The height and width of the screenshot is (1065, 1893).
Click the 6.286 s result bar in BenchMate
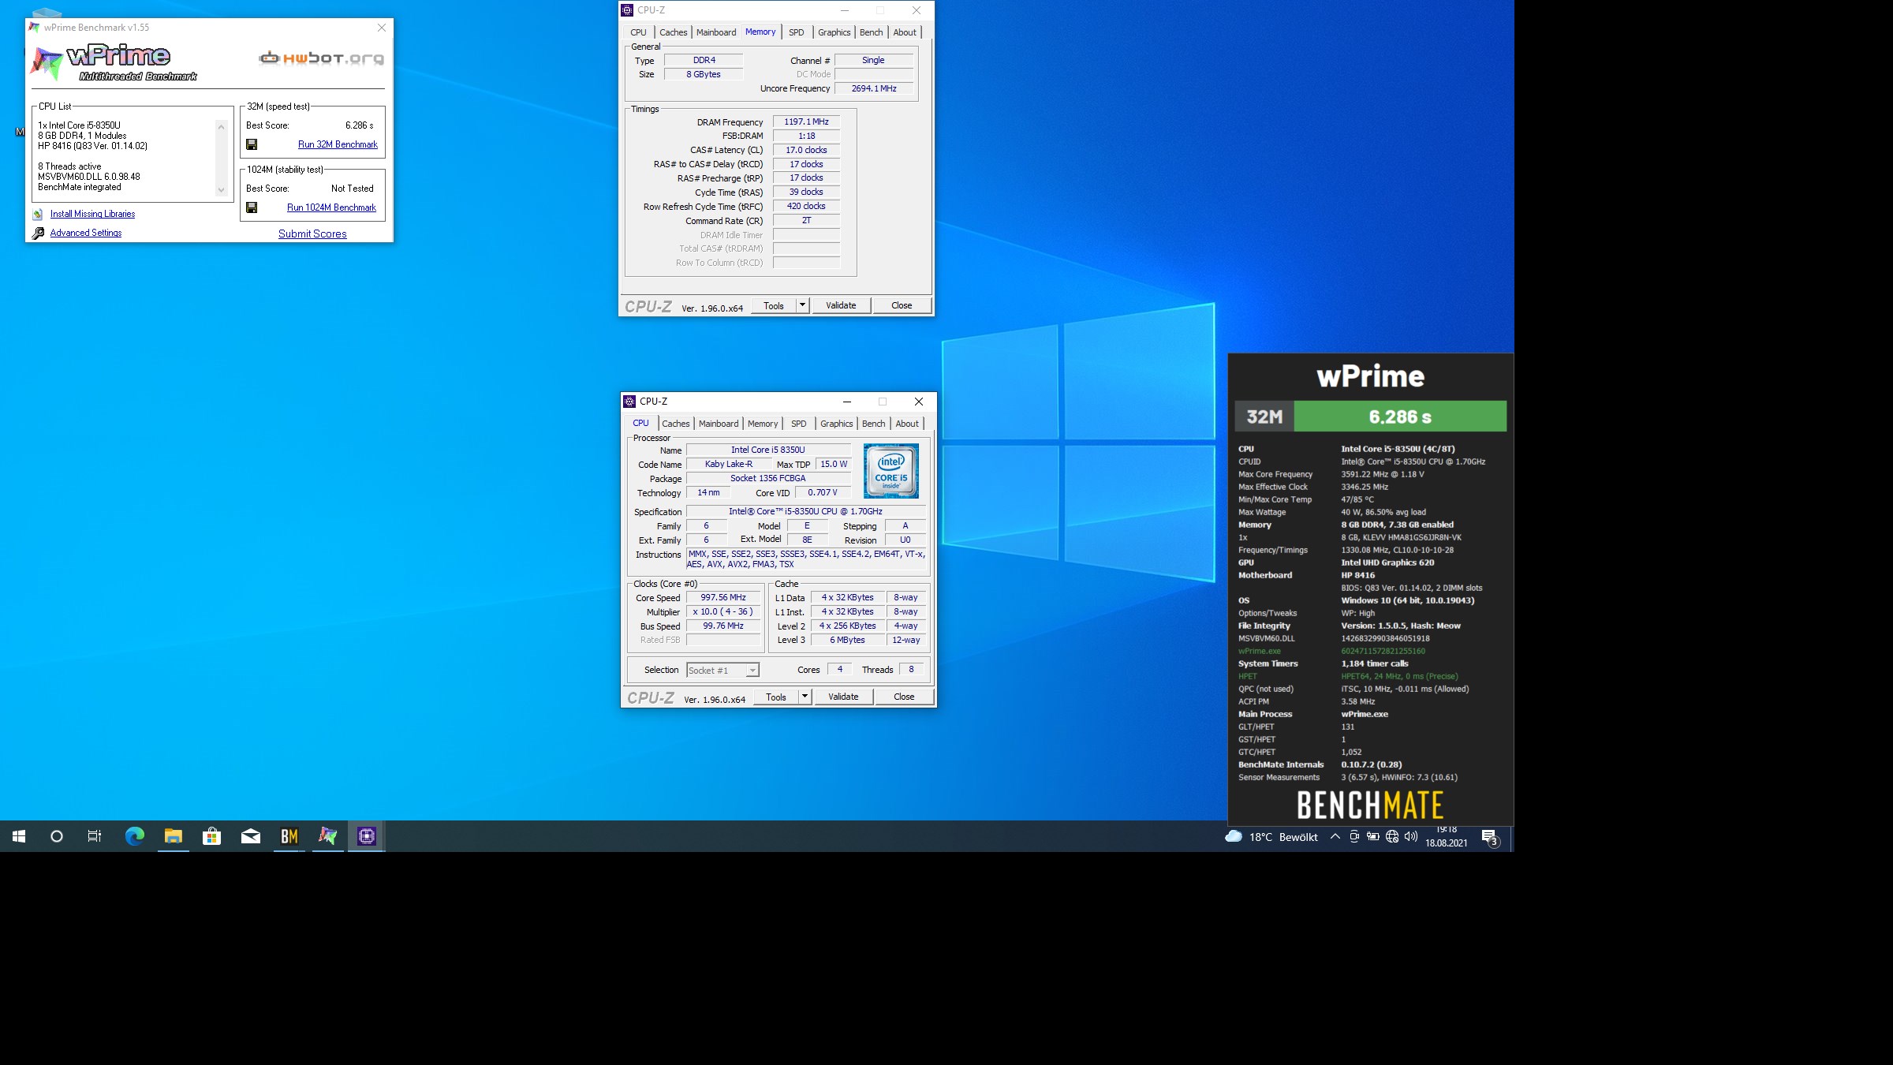pyautogui.click(x=1400, y=417)
